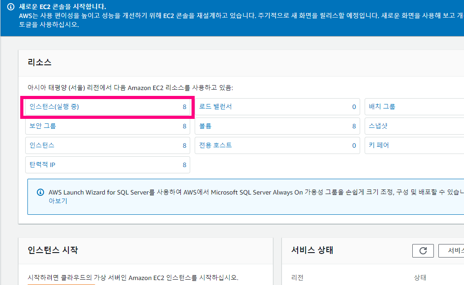464x285 pixels.
Task: Open 탄력적 IP resource link
Action: click(x=42, y=165)
